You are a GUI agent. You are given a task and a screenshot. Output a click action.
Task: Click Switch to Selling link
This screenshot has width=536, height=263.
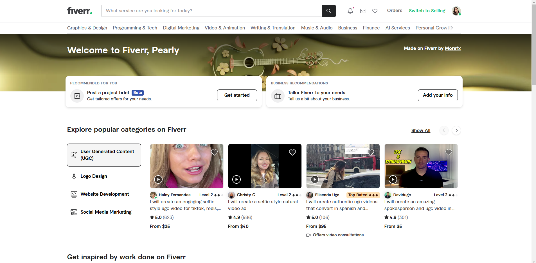pyautogui.click(x=427, y=11)
